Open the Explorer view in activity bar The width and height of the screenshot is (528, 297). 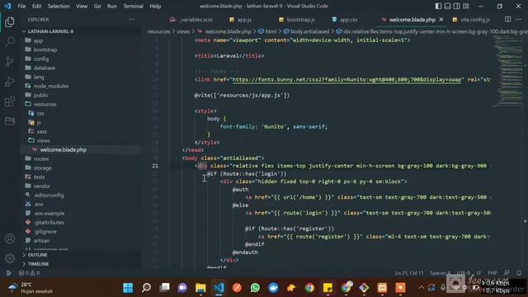[10, 22]
